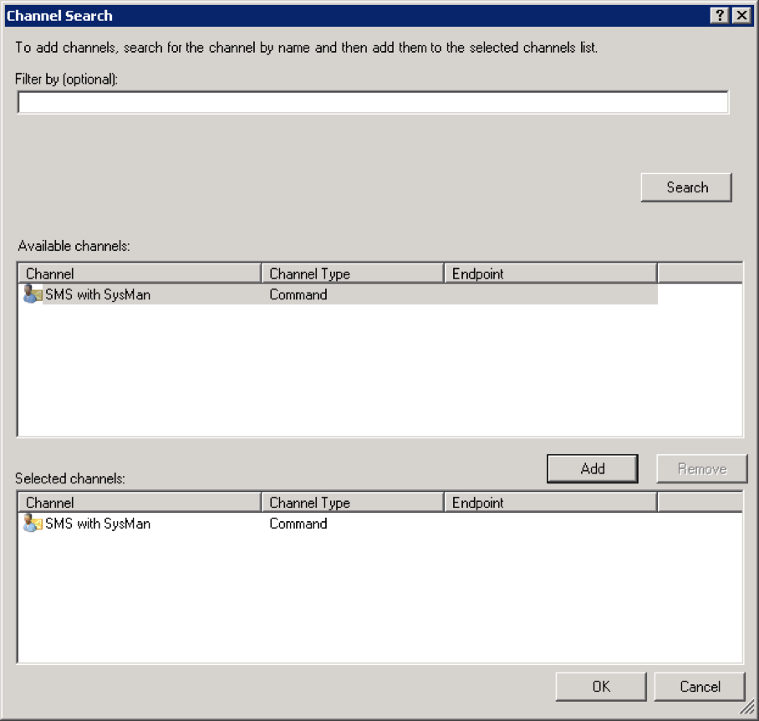The width and height of the screenshot is (759, 721).
Task: Dismiss dialog with the Cancel button
Action: pos(700,686)
